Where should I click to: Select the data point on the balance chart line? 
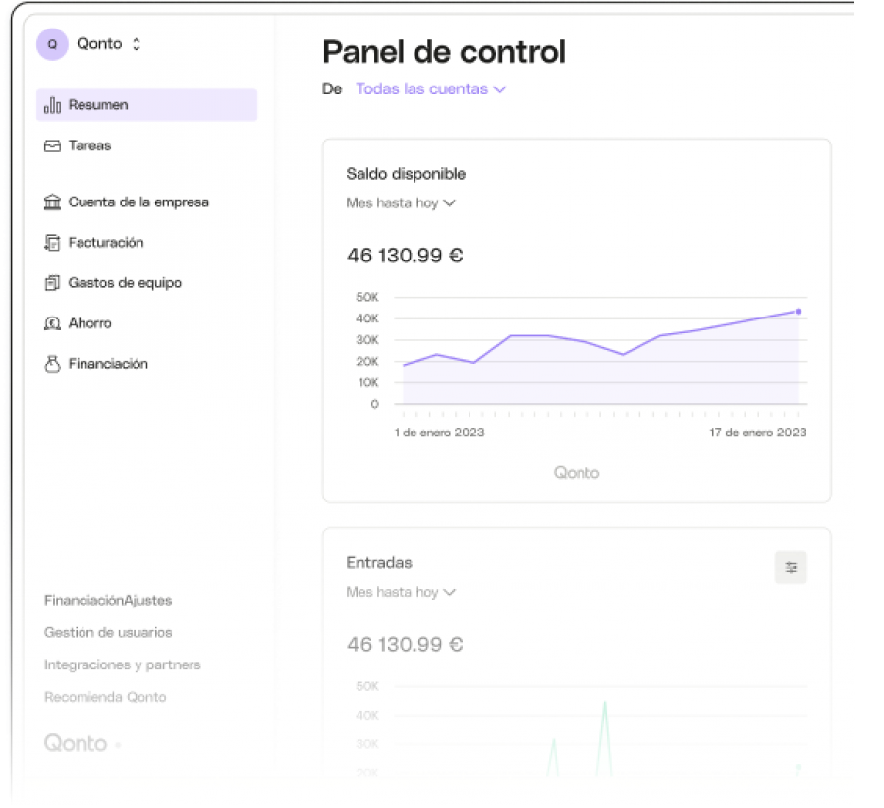(x=799, y=310)
